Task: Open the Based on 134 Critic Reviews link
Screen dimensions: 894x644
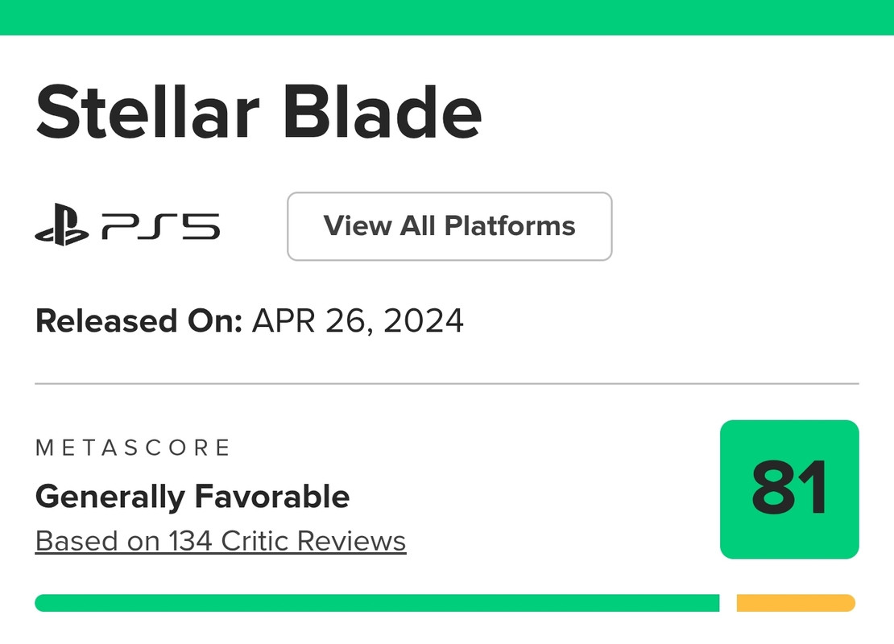Action: [x=221, y=541]
